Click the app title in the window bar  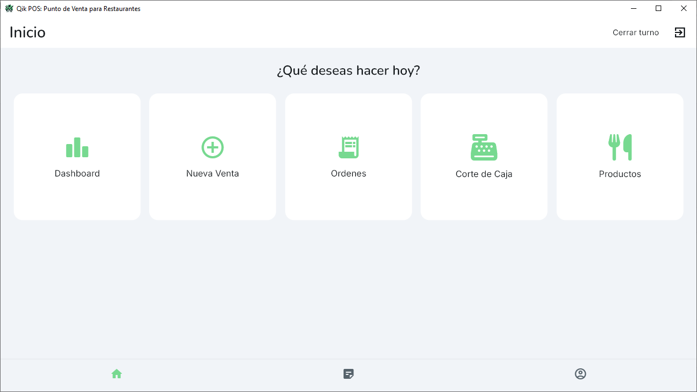click(78, 8)
